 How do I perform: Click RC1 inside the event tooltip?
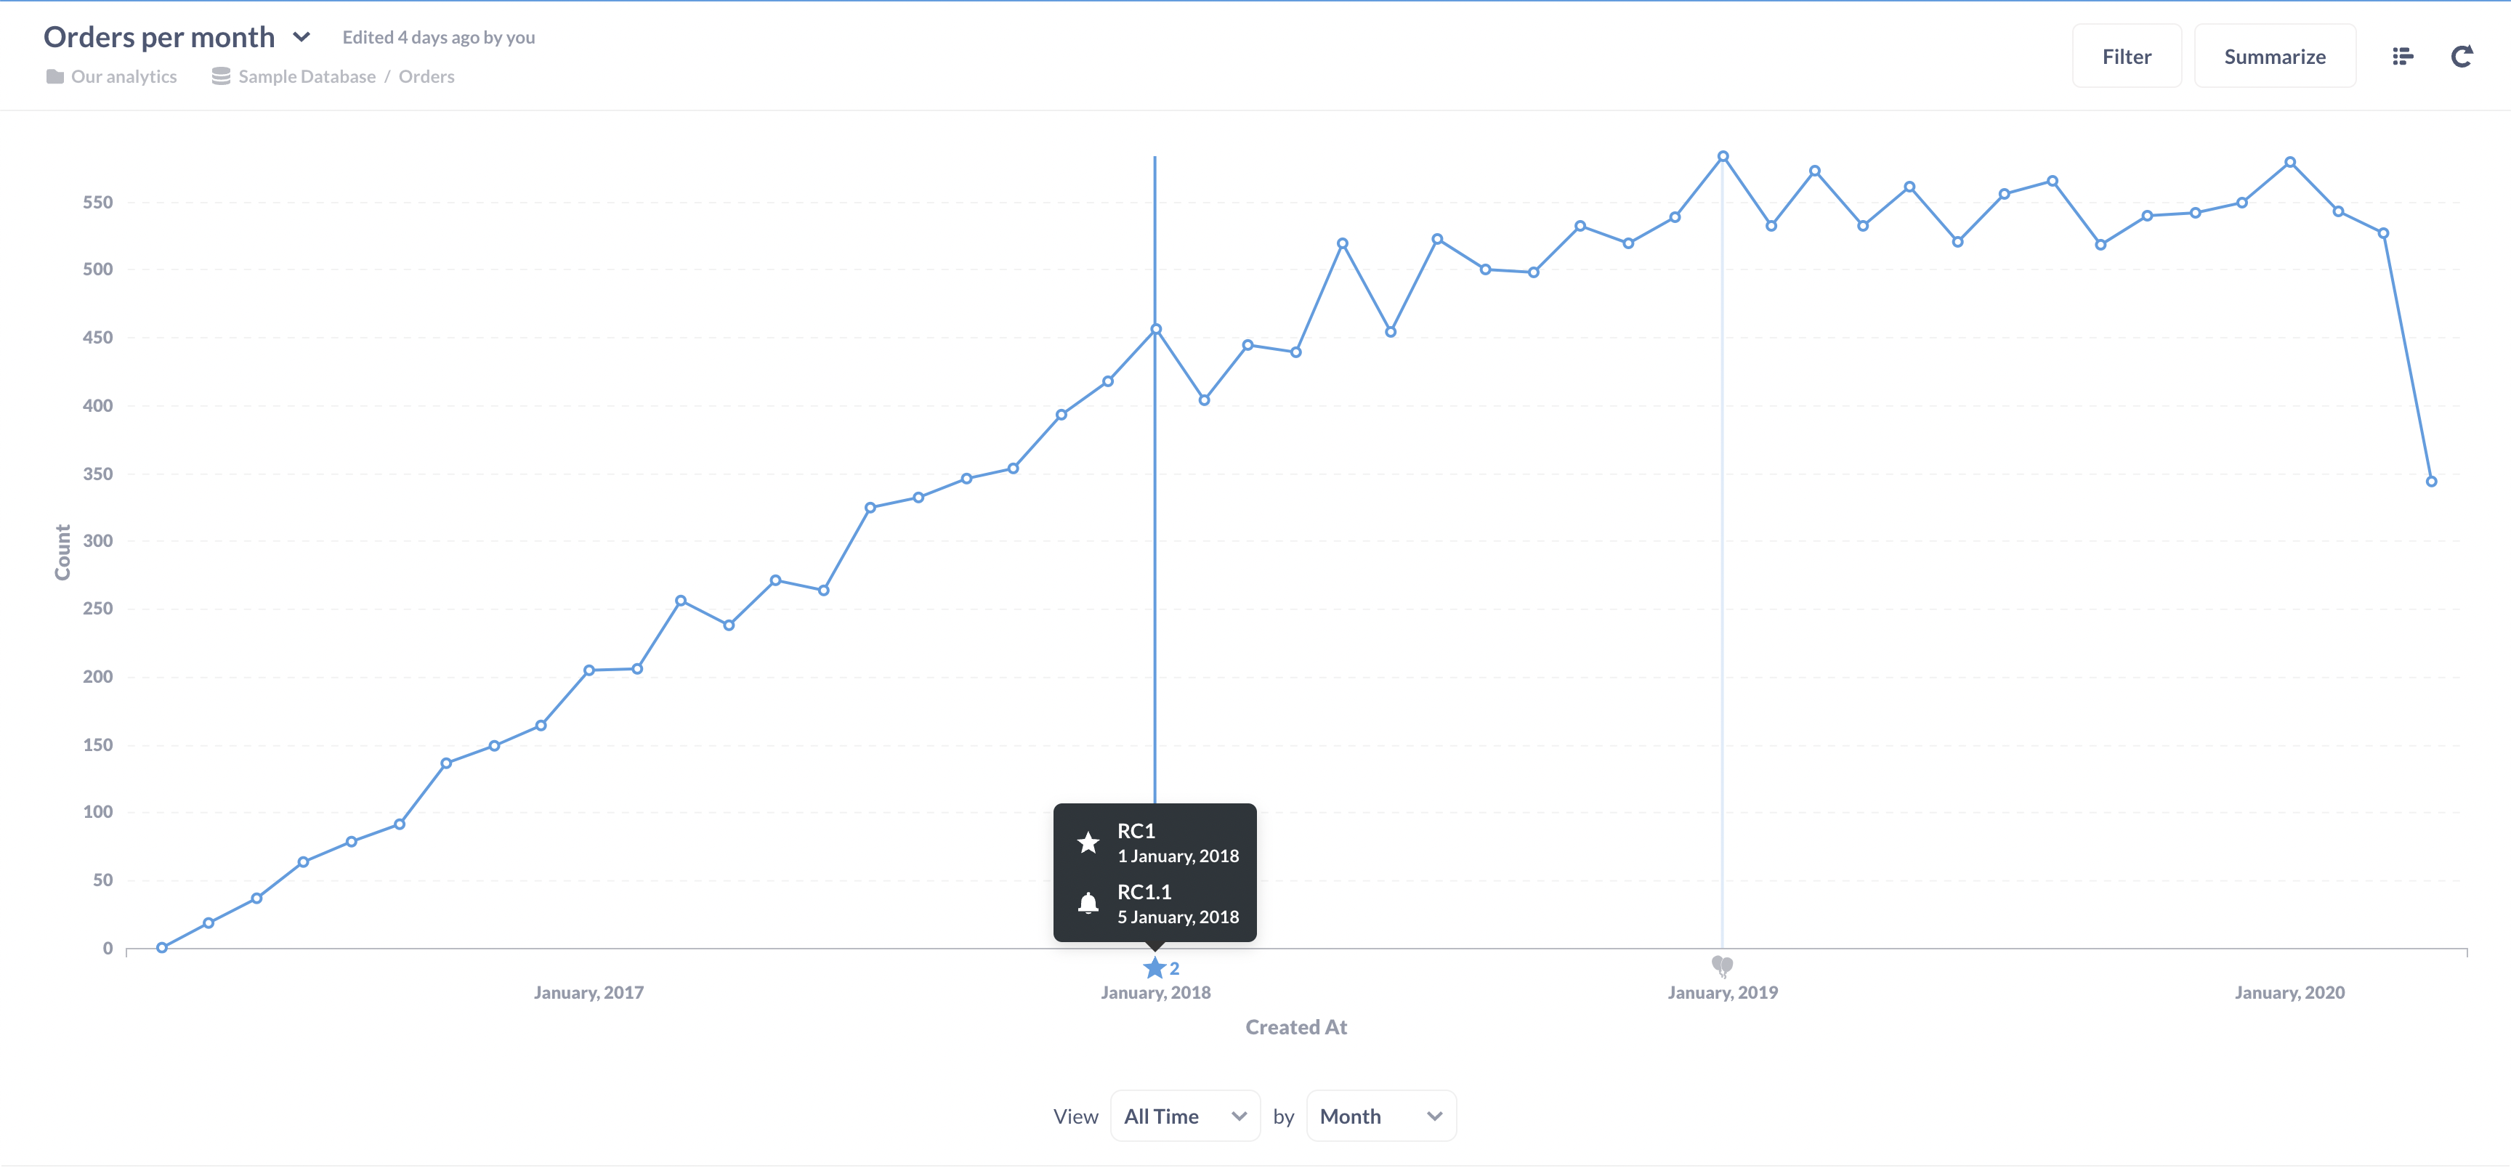tap(1136, 831)
